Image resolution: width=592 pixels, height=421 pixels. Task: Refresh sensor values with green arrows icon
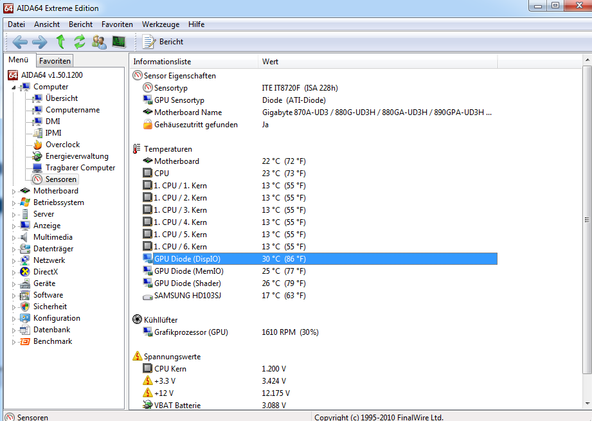[79, 42]
